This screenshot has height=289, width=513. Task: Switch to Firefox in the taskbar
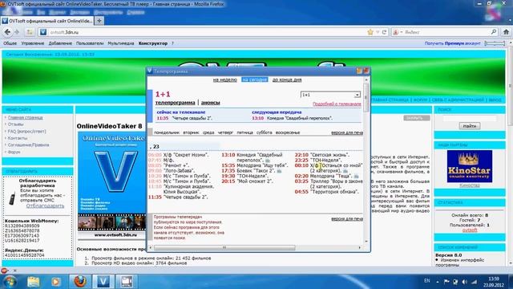click(x=79, y=282)
